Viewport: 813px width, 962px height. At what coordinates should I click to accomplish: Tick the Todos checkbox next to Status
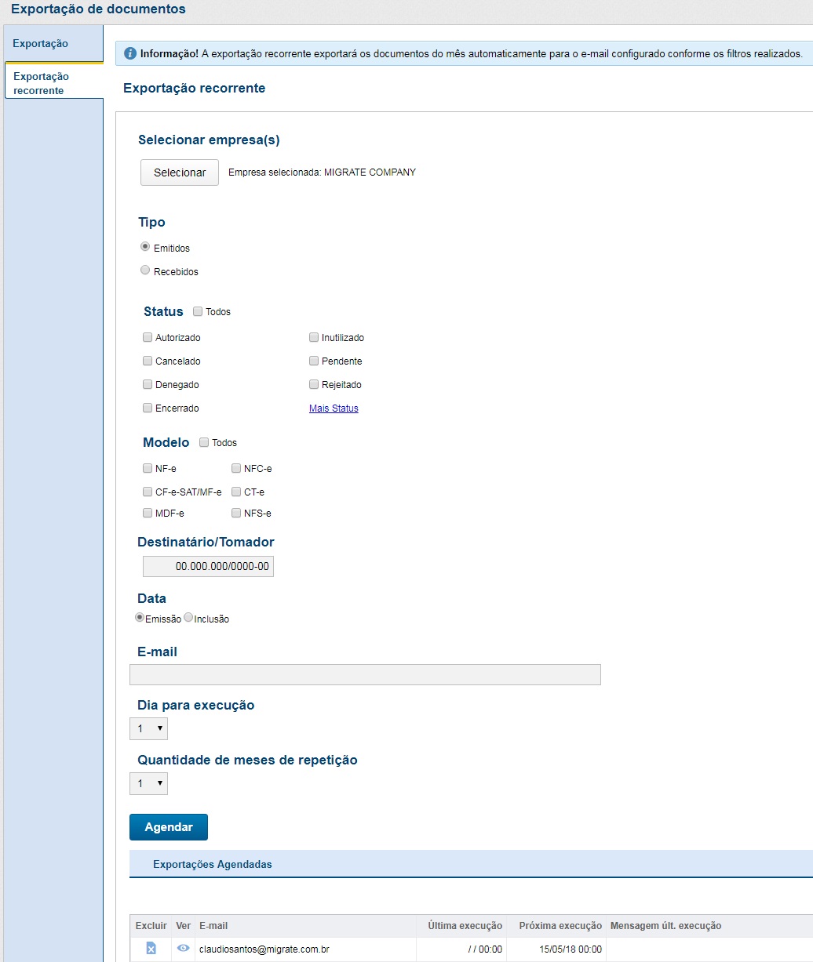(198, 311)
